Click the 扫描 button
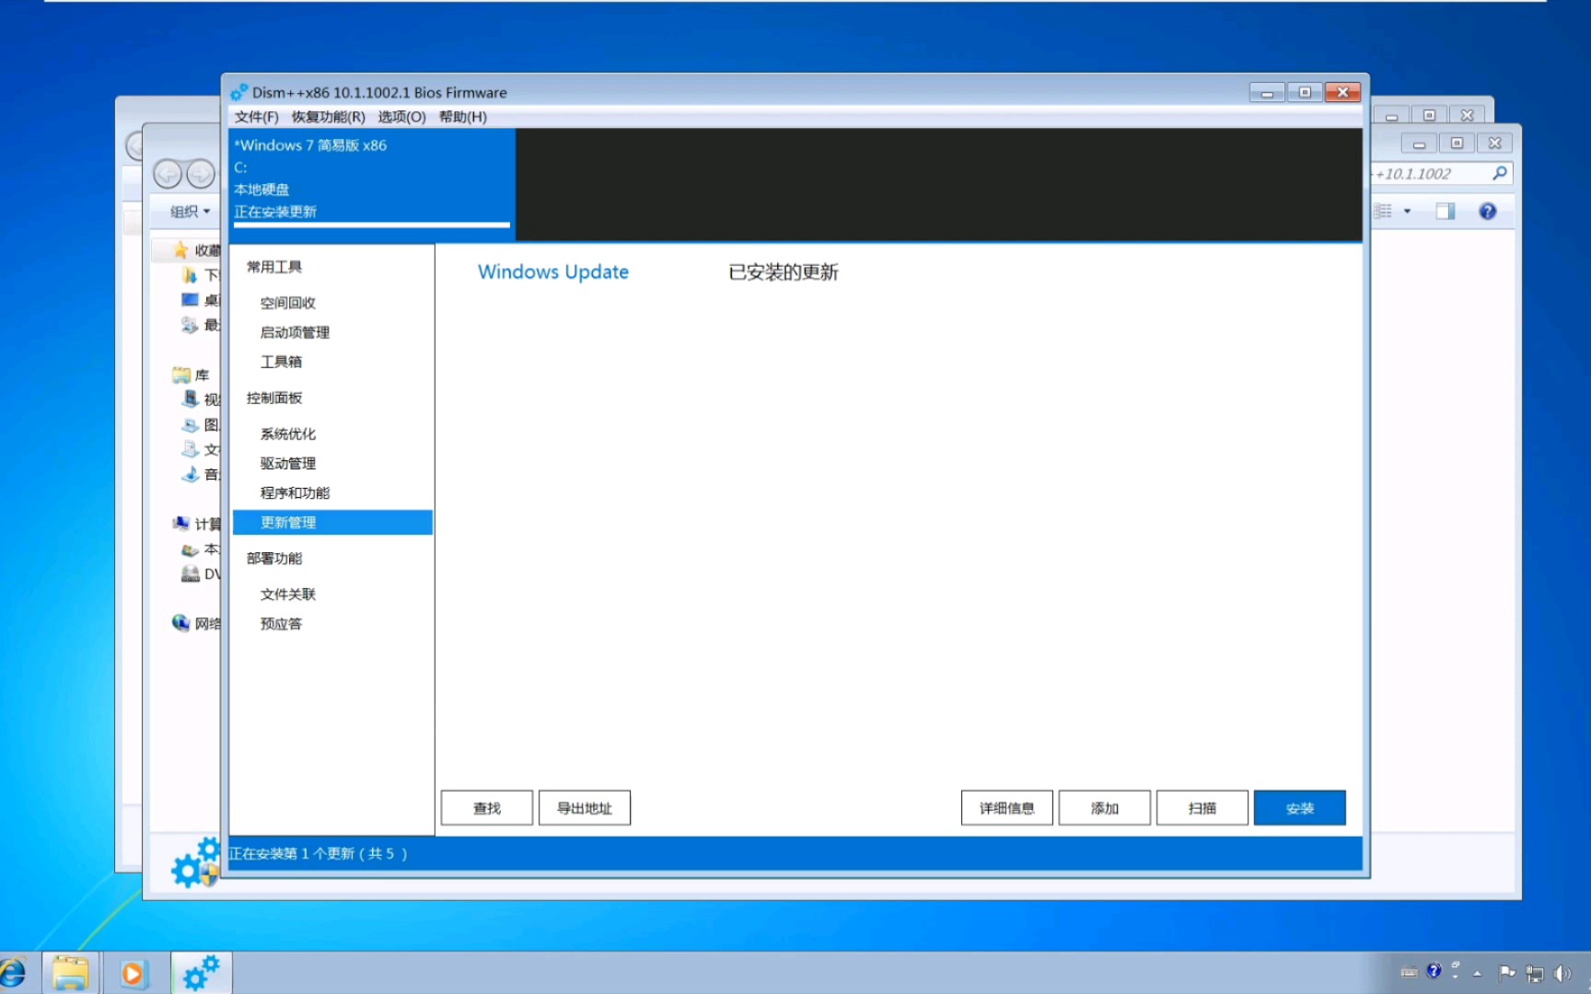1591x994 pixels. click(1202, 807)
